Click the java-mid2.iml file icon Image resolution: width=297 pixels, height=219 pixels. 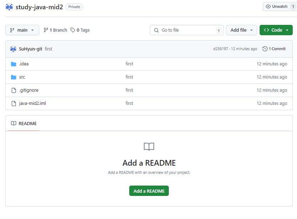14,103
